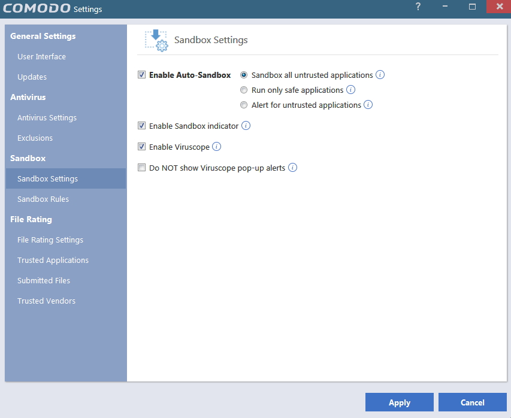Screen dimensions: 511x418
Task: Open User Interface settings page
Action: 41,57
